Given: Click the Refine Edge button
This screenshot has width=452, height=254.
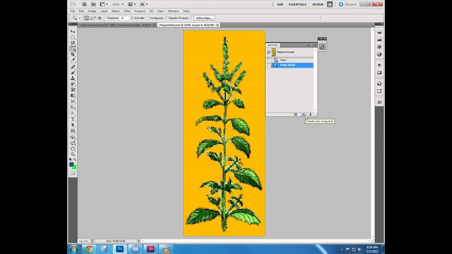Looking at the screenshot, I should click(x=204, y=18).
